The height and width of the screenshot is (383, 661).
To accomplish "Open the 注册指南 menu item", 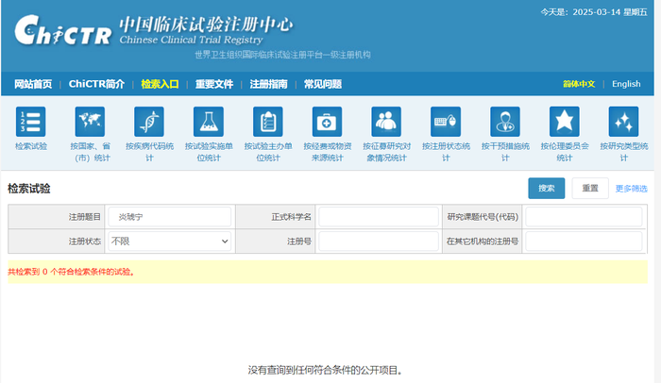I will [268, 84].
